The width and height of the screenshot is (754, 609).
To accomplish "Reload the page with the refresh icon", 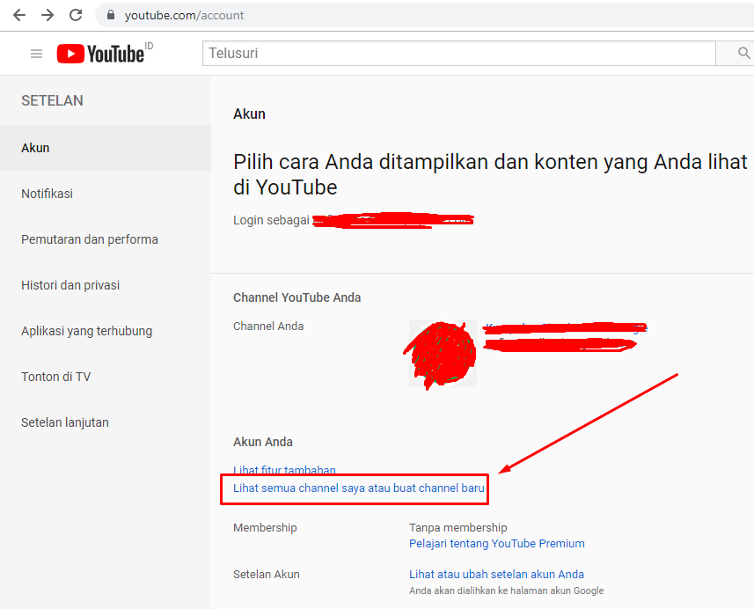I will (76, 15).
